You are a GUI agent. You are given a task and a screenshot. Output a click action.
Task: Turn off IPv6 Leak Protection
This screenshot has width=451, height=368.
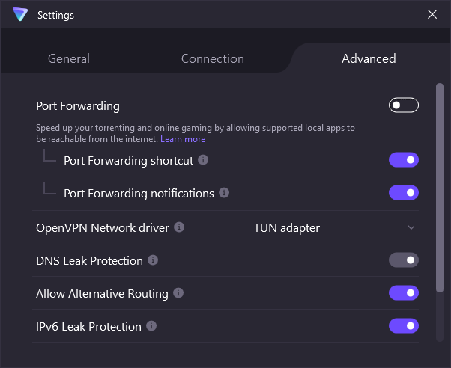pyautogui.click(x=403, y=326)
